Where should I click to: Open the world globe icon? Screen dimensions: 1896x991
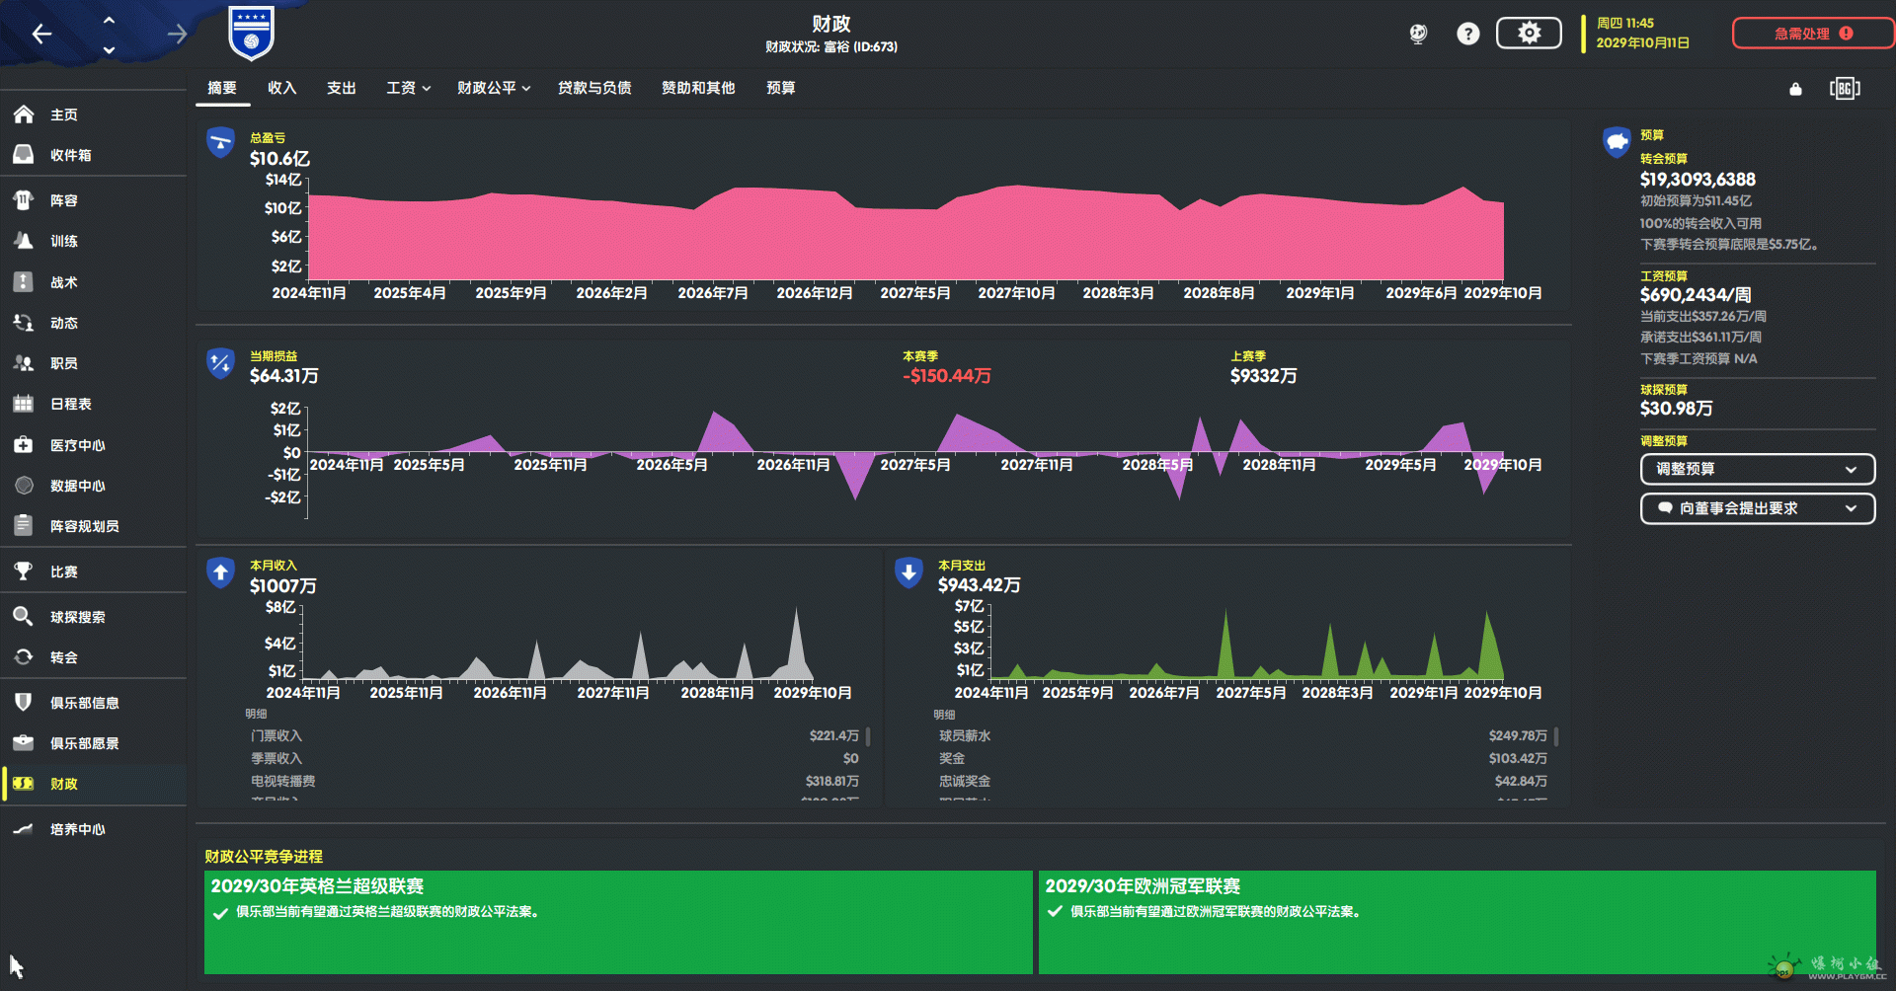pyautogui.click(x=1418, y=35)
